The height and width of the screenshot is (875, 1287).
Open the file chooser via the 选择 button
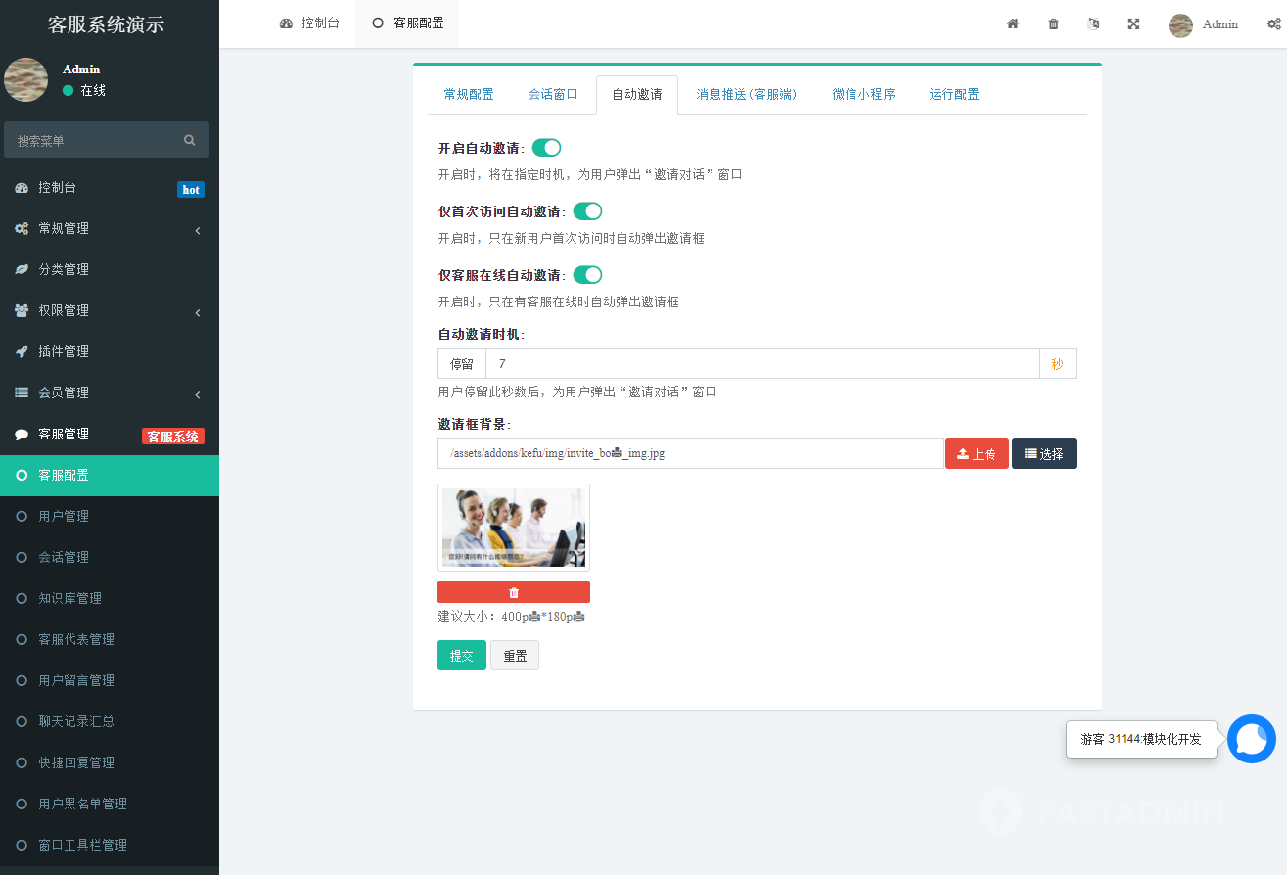pyautogui.click(x=1043, y=453)
